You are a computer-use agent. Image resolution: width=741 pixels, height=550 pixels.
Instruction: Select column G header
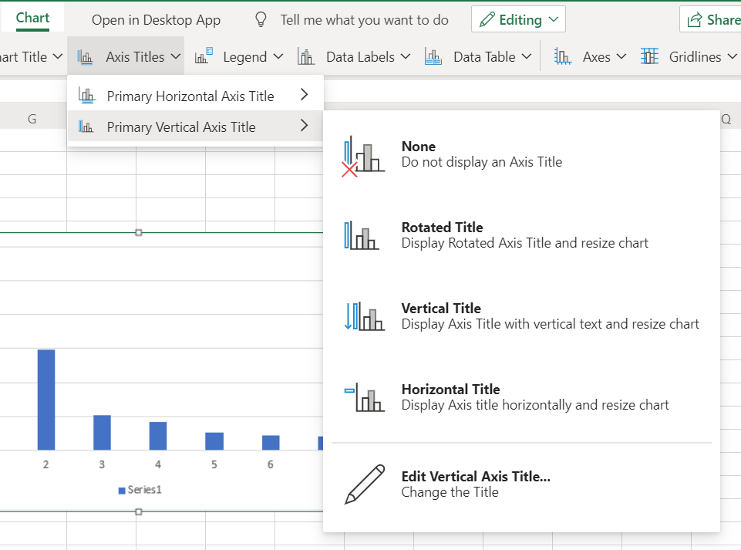pyautogui.click(x=32, y=118)
